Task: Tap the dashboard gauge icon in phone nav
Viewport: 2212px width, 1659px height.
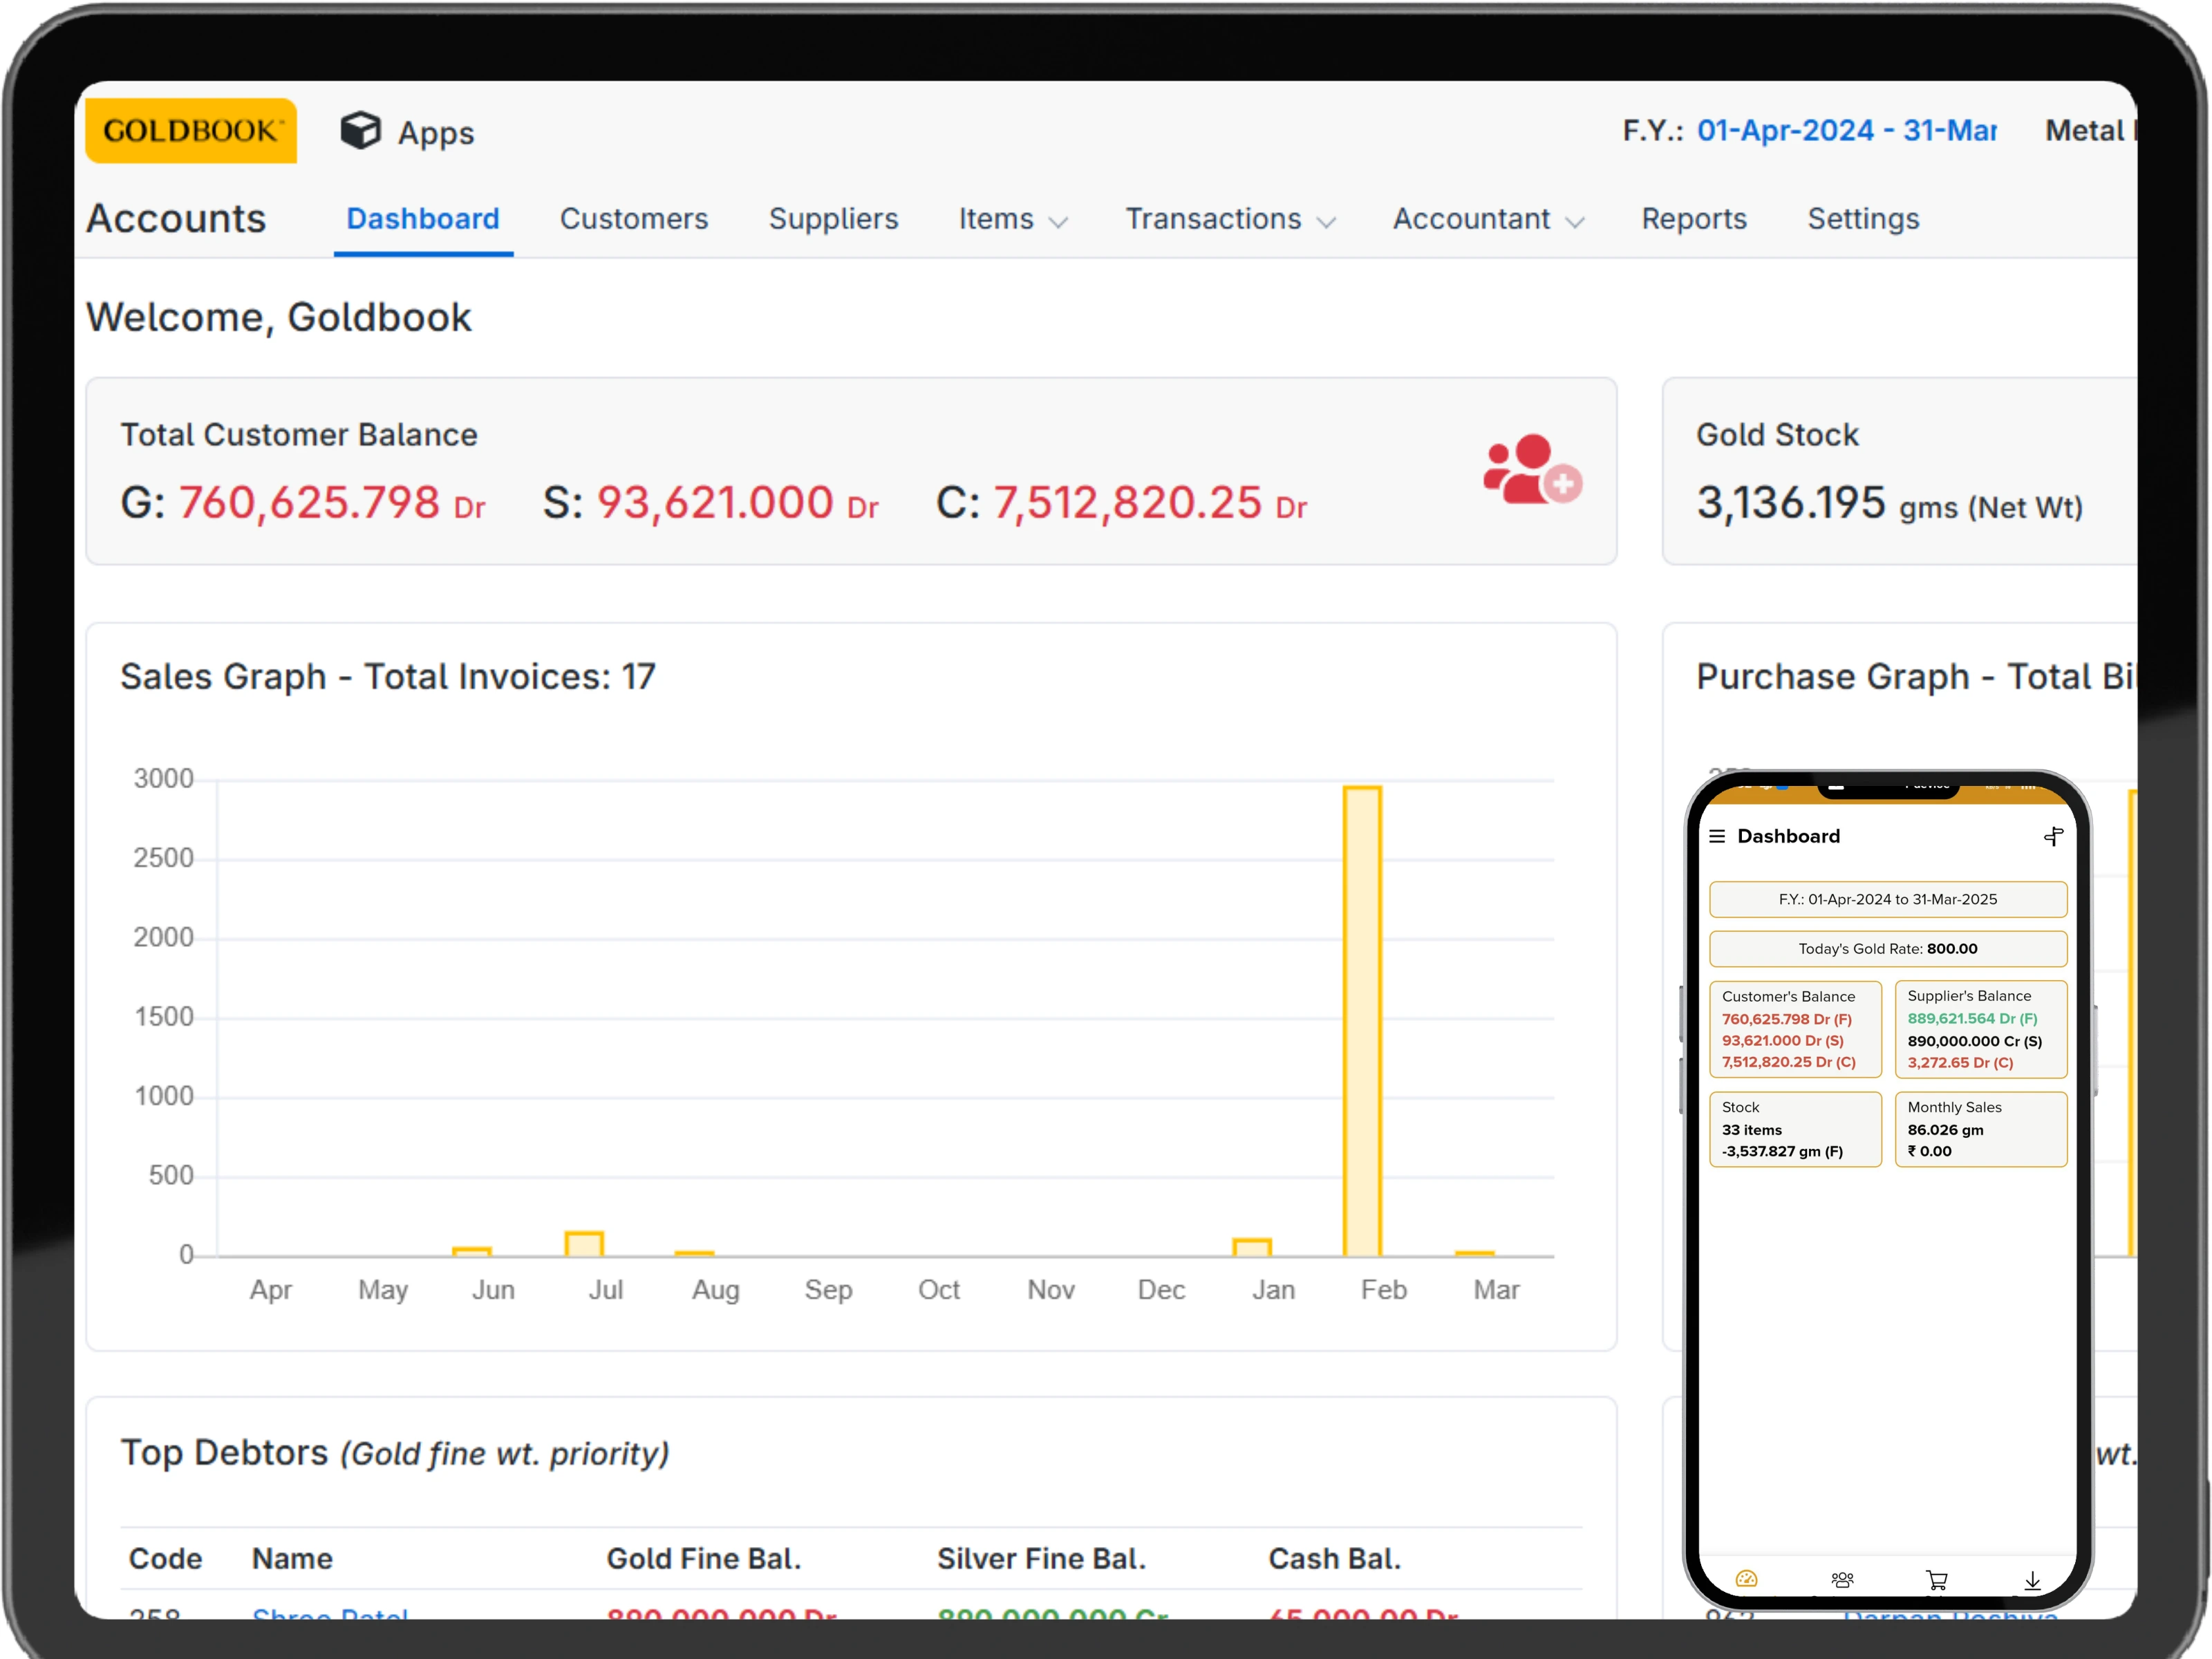Action: click(x=1746, y=1579)
